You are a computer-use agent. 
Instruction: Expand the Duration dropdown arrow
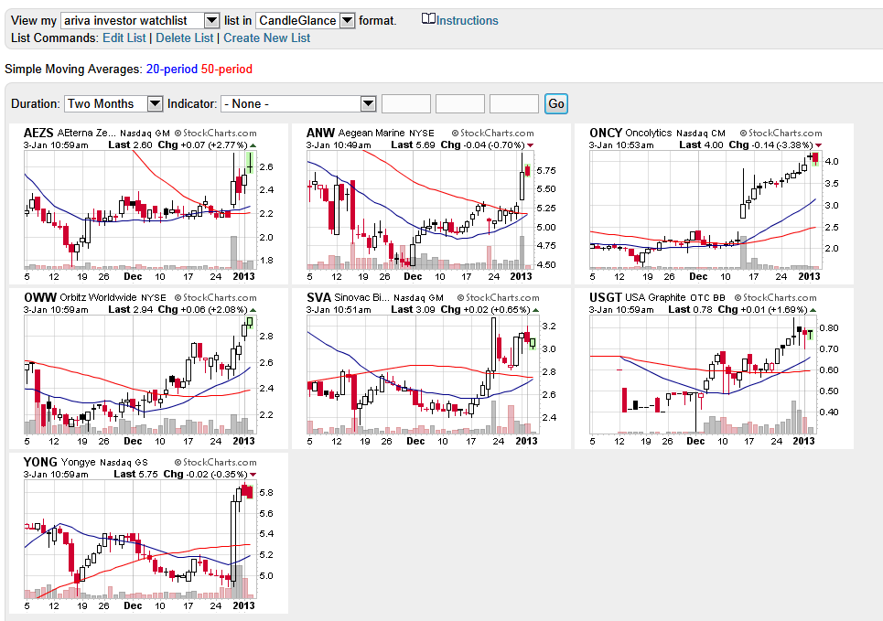click(x=155, y=103)
